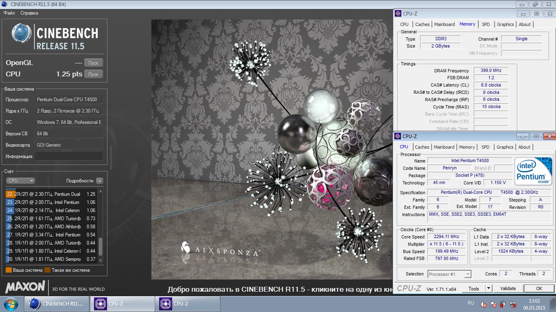Open the power plug tray icon
The width and height of the screenshot is (556, 312).
[x=503, y=304]
